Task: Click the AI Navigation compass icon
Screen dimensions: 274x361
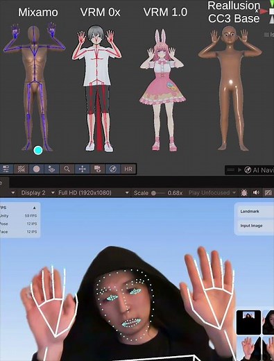Action: pyautogui.click(x=248, y=170)
